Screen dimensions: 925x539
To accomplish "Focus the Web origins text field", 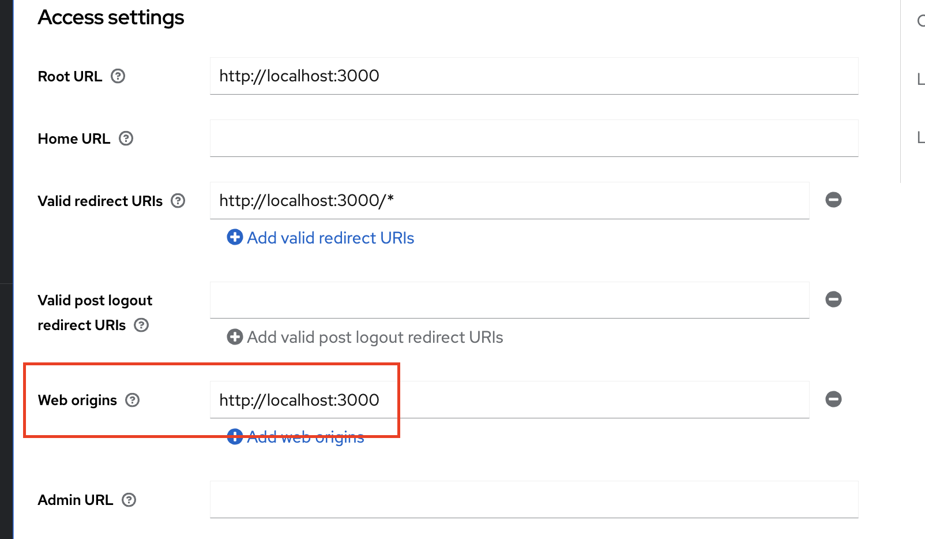I will pos(510,399).
